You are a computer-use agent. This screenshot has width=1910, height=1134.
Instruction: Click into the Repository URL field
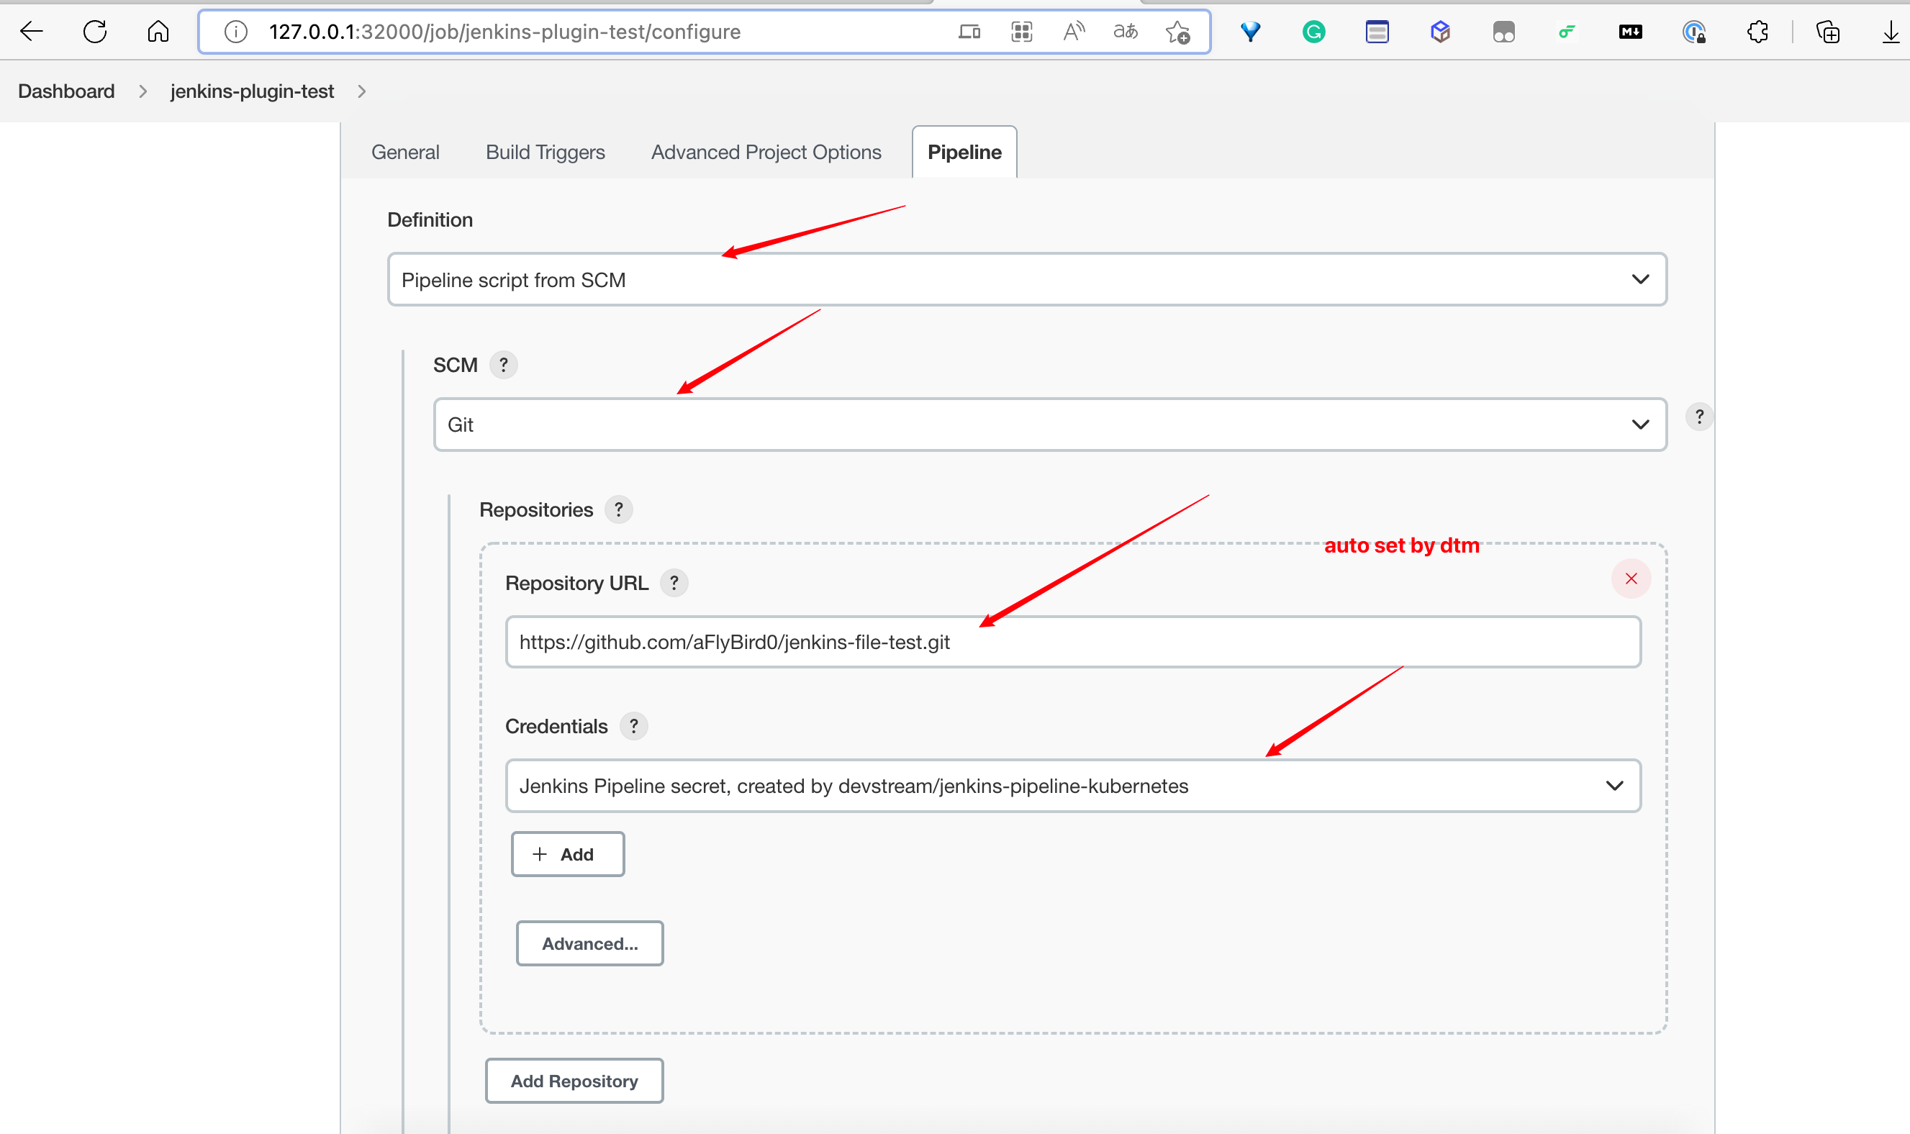(x=1072, y=642)
